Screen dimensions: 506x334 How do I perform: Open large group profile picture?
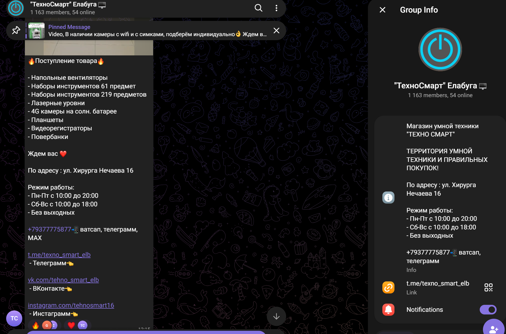pos(440,50)
